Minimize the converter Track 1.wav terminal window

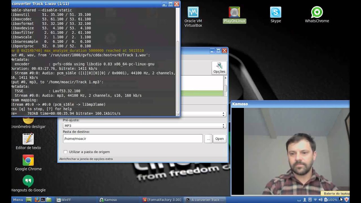tap(164, 4)
